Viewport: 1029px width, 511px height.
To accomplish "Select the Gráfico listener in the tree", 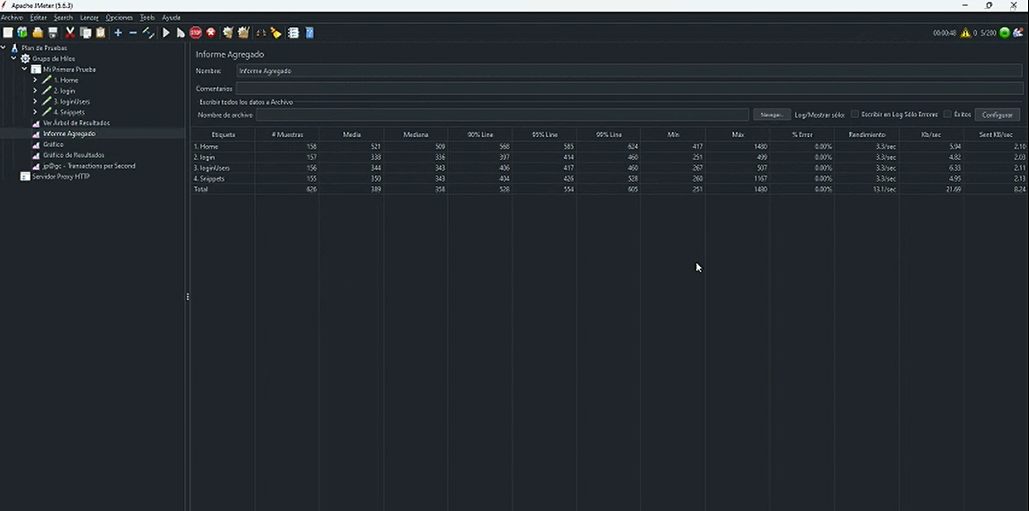I will pyautogui.click(x=53, y=145).
